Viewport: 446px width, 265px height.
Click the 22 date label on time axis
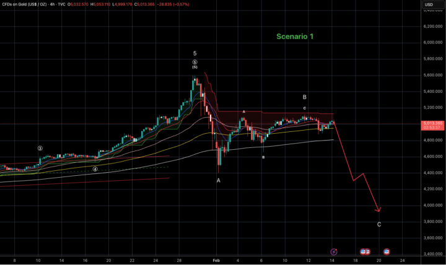[132, 261]
